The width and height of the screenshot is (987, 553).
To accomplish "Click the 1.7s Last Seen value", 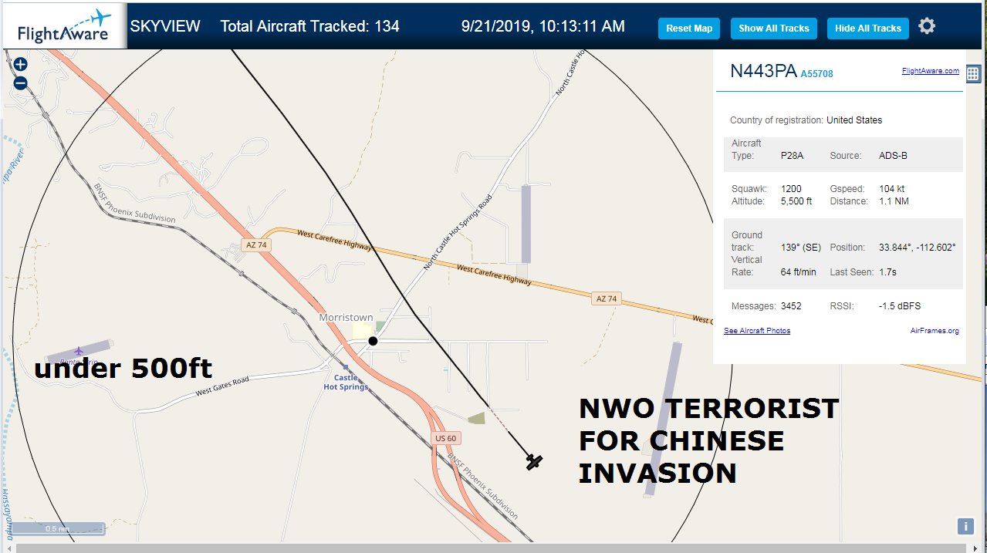I will click(x=887, y=272).
